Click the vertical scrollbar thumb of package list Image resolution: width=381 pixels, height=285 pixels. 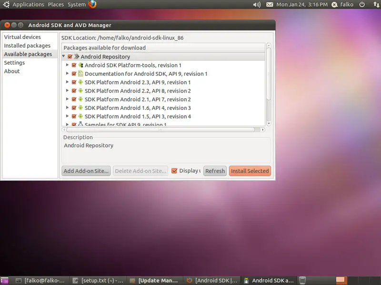point(269,73)
